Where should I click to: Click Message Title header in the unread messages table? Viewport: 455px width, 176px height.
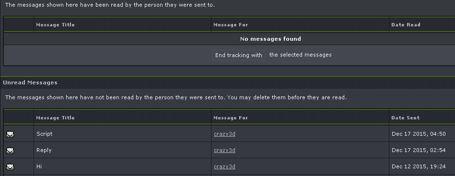click(x=56, y=117)
